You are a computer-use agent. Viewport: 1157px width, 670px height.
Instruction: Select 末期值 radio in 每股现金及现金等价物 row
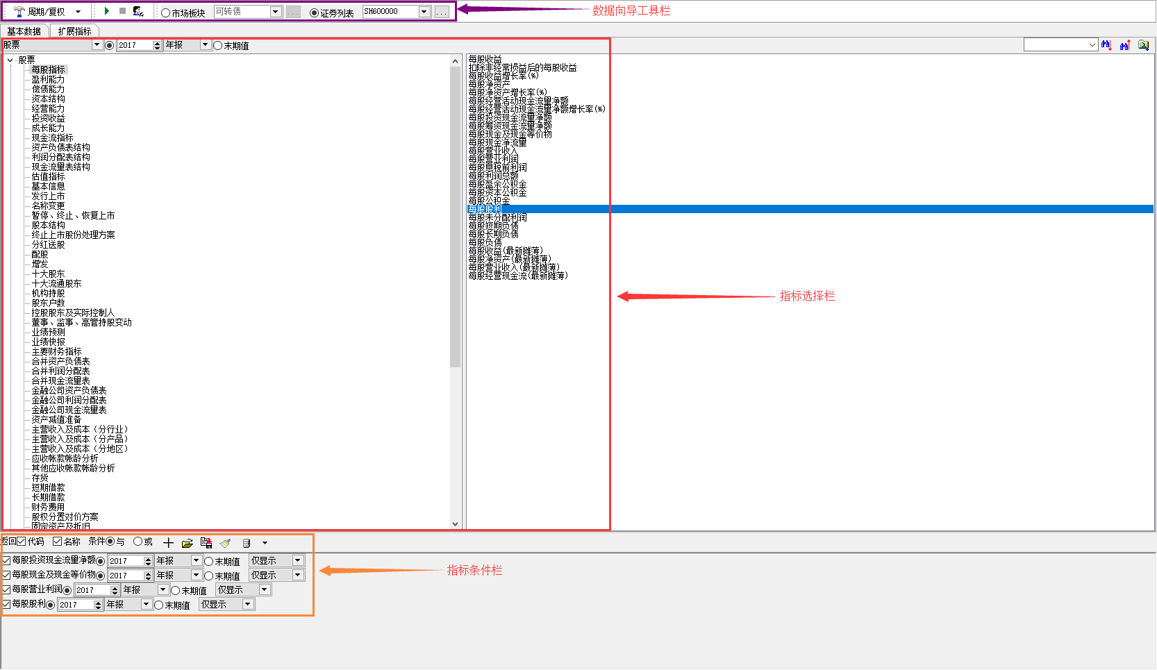click(209, 576)
